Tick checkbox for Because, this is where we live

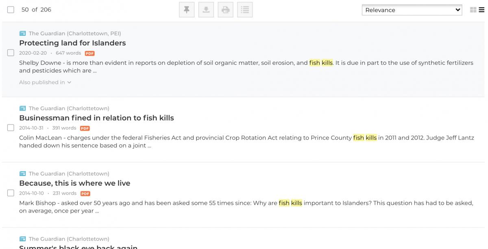(x=11, y=193)
